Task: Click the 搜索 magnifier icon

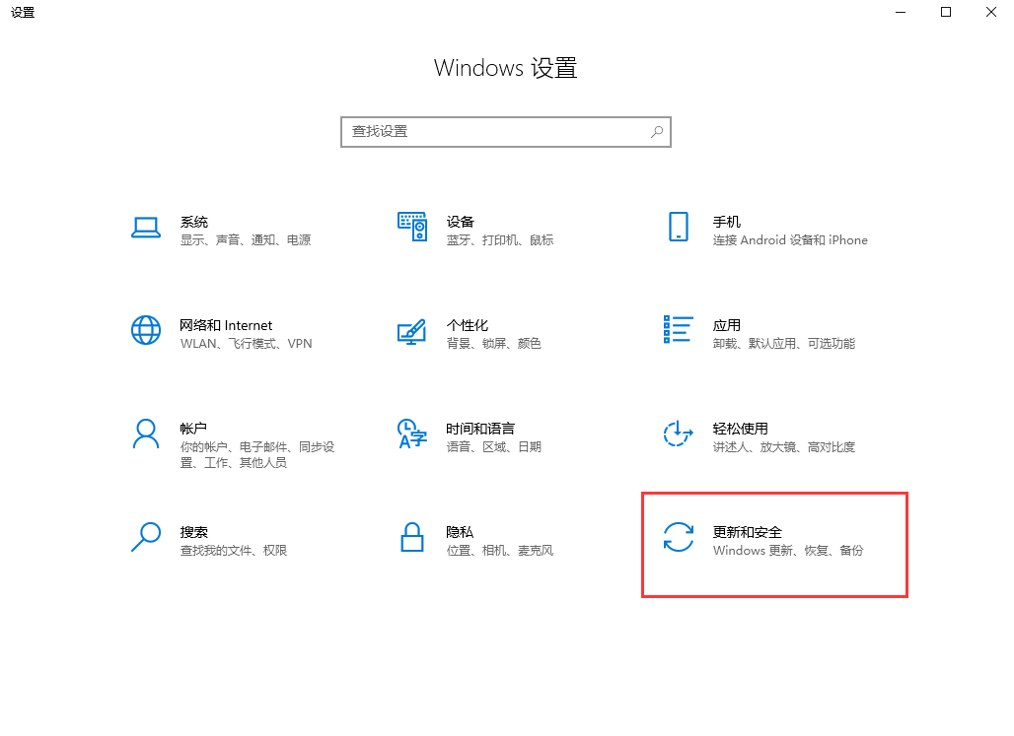Action: 146,537
